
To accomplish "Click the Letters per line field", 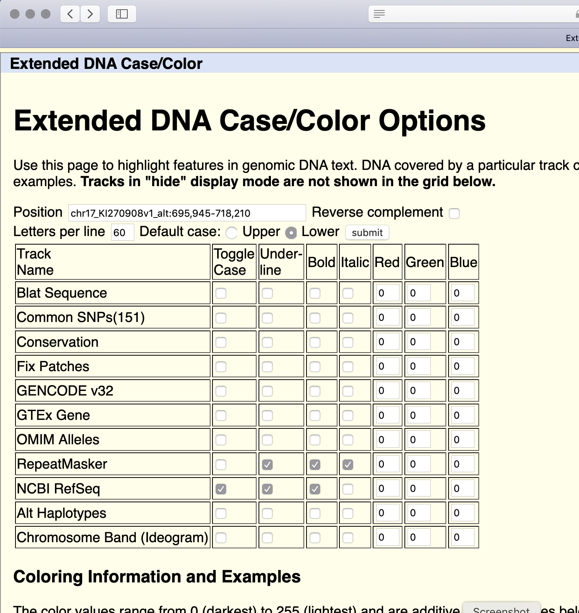I will pyautogui.click(x=122, y=233).
